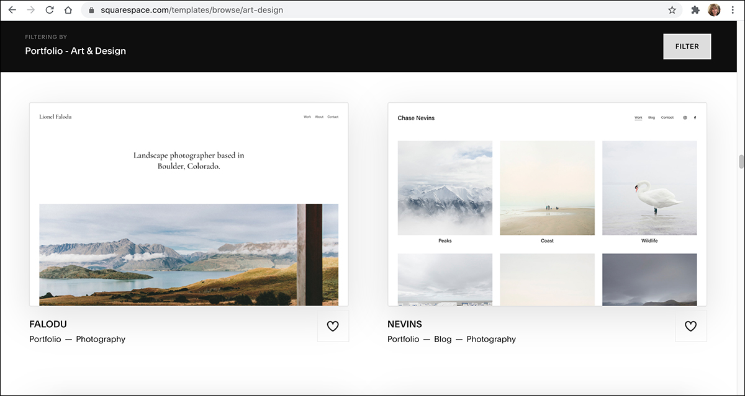The image size is (745, 396).
Task: Open Blog in the Nevins preview nav
Action: click(x=651, y=117)
